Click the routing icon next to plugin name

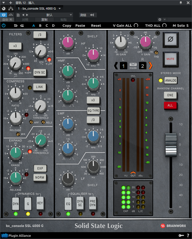click(x=11, y=8)
